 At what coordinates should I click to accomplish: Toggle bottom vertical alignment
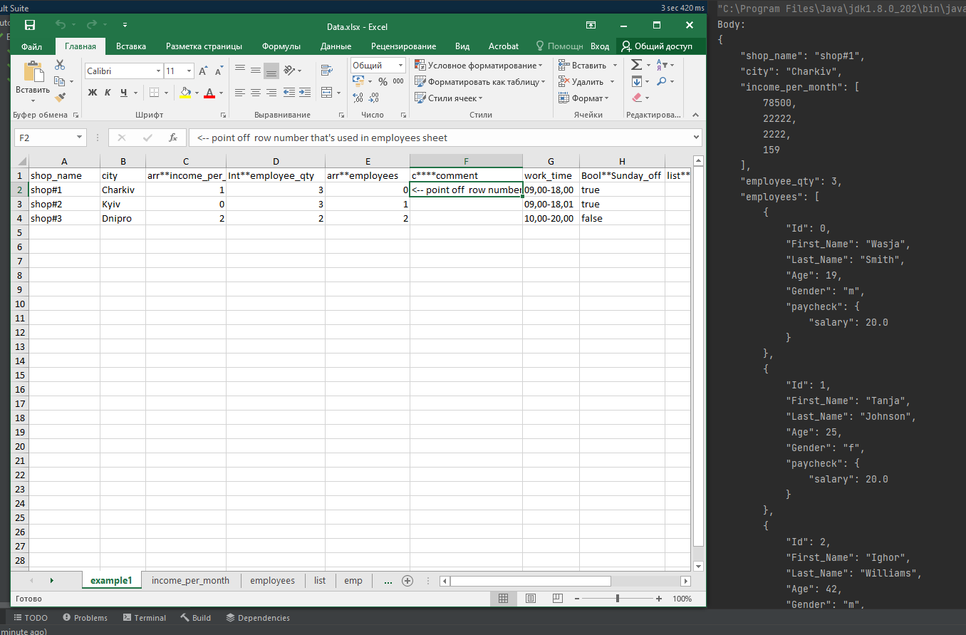click(271, 70)
